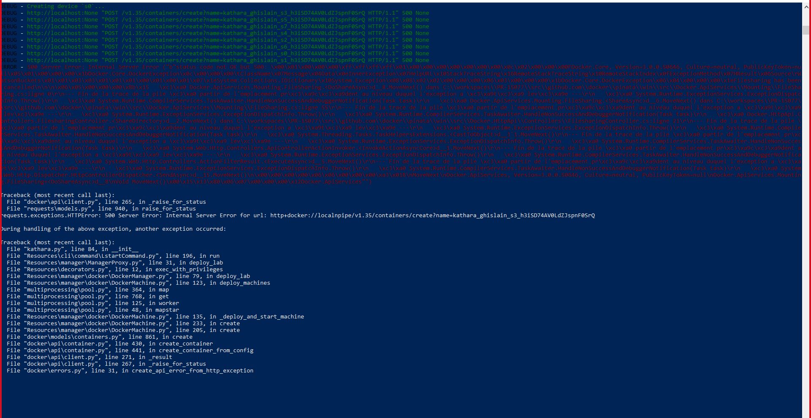Click the LstartCommand.py line 196 entry

(110, 256)
